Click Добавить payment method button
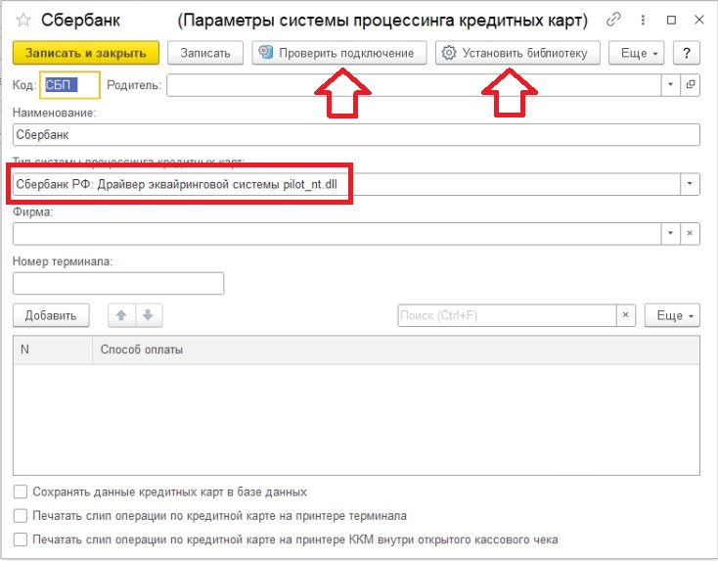This screenshot has width=718, height=561. [x=51, y=315]
